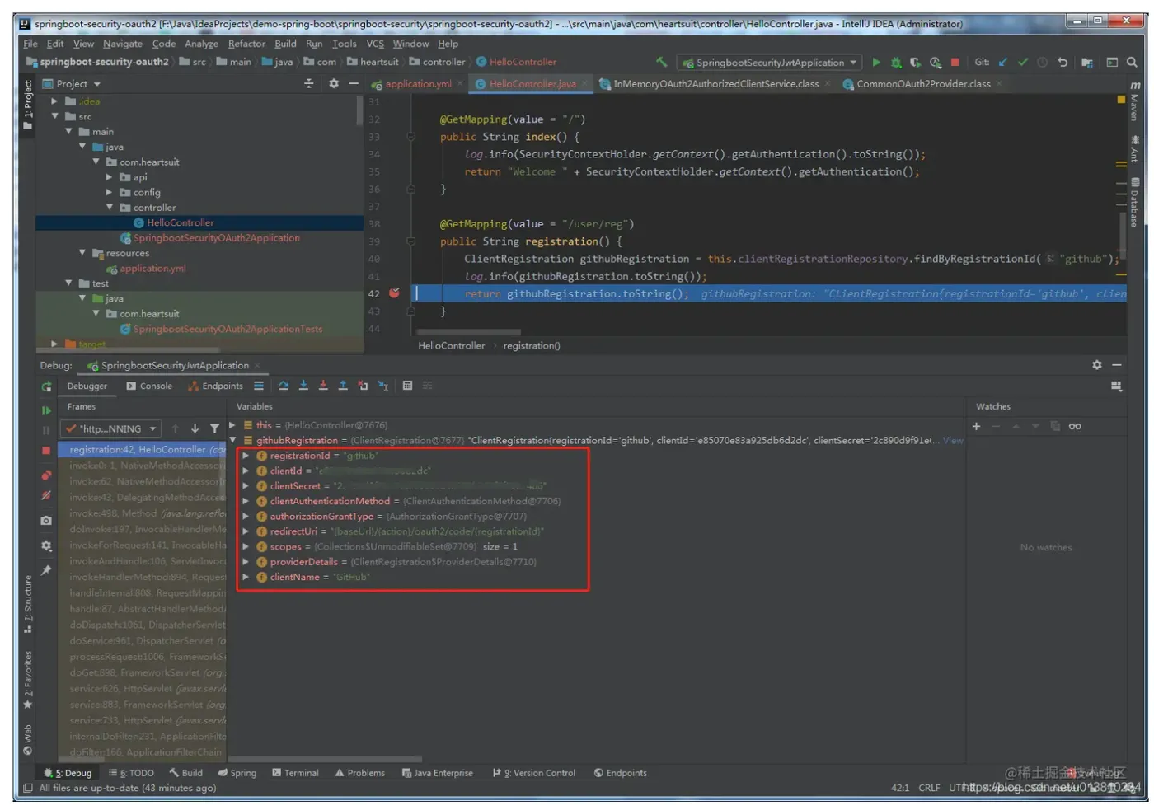Click the CRLF line separator status entry

click(929, 788)
